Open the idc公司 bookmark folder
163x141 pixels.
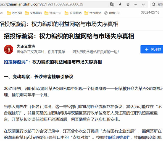point(14,13)
